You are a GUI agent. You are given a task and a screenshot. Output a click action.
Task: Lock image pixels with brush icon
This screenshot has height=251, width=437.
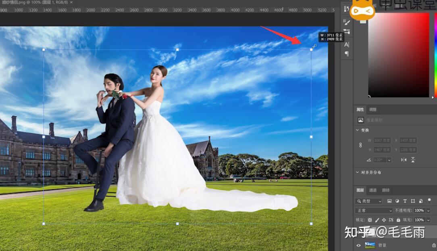pyautogui.click(x=377, y=220)
